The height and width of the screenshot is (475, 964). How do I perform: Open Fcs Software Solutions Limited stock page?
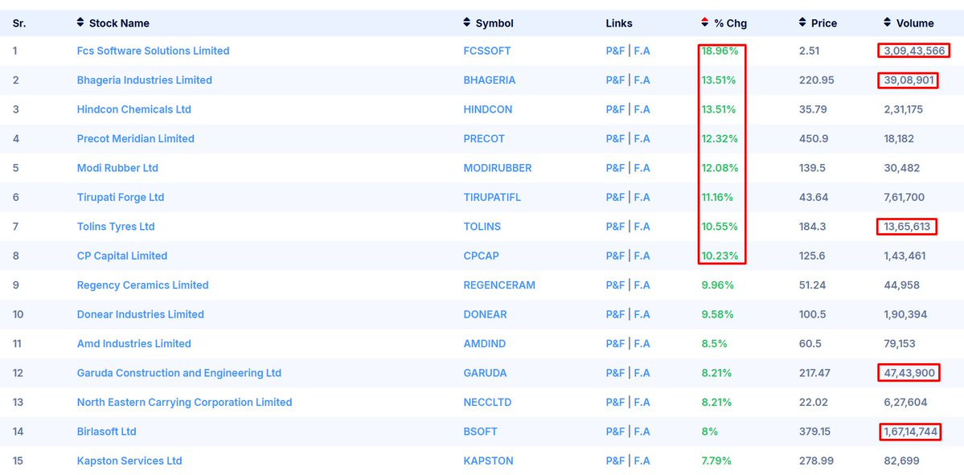(x=153, y=51)
